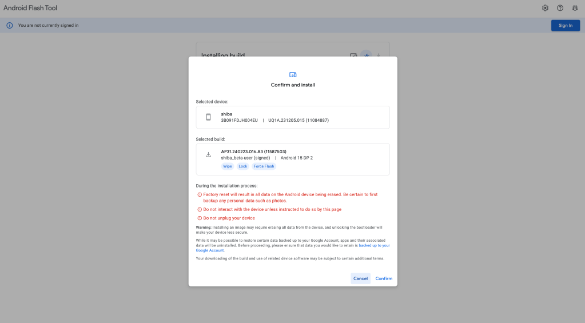Select the Wipe chip
Screen dimensions: 585x323
pyautogui.click(x=228, y=166)
